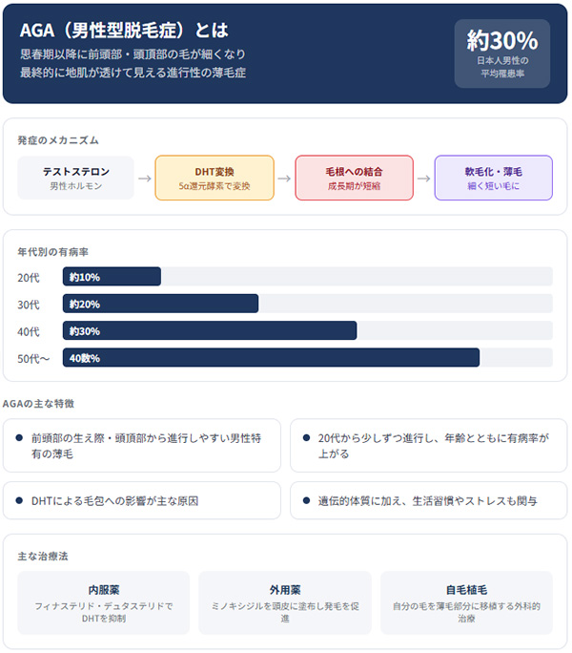This screenshot has height=653, width=572.
Task: Click the arrow between 毛根への結合 and 軟毛化・薄毛
Action: click(423, 178)
